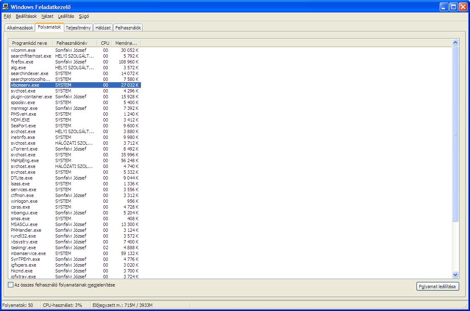Image resolution: width=470 pixels, height=311 pixels.
Task: Select the Folyamatok tab
Action: pyautogui.click(x=49, y=27)
